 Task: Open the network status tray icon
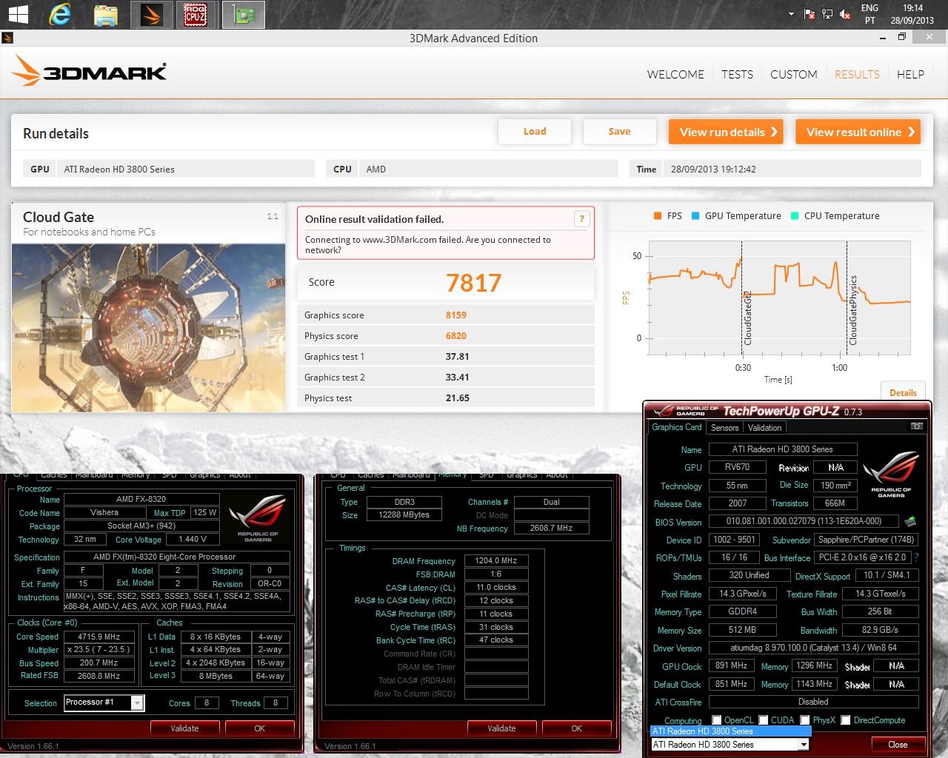coord(828,14)
